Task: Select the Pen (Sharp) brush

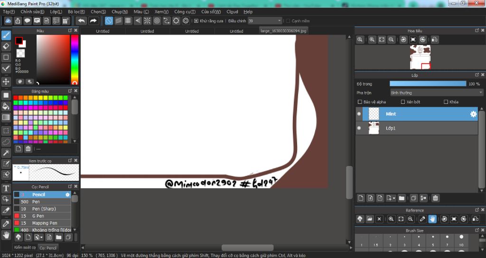Action: [42, 209]
